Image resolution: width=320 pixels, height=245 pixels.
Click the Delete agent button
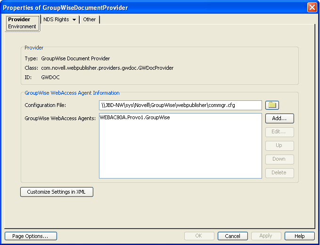coord(279,173)
